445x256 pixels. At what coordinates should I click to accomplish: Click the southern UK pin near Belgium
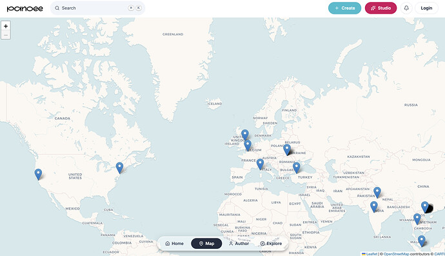(x=248, y=145)
